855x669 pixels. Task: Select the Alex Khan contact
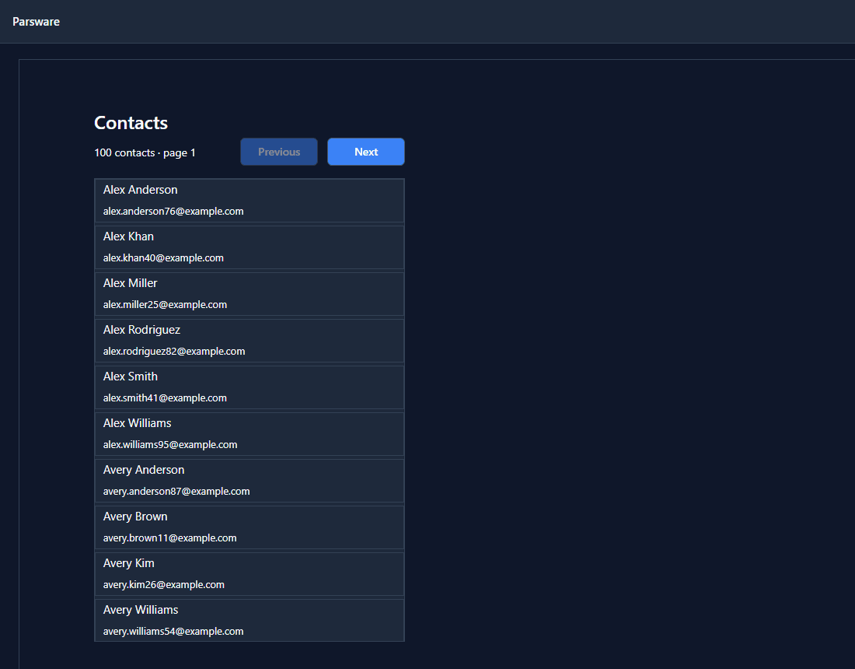pos(250,247)
